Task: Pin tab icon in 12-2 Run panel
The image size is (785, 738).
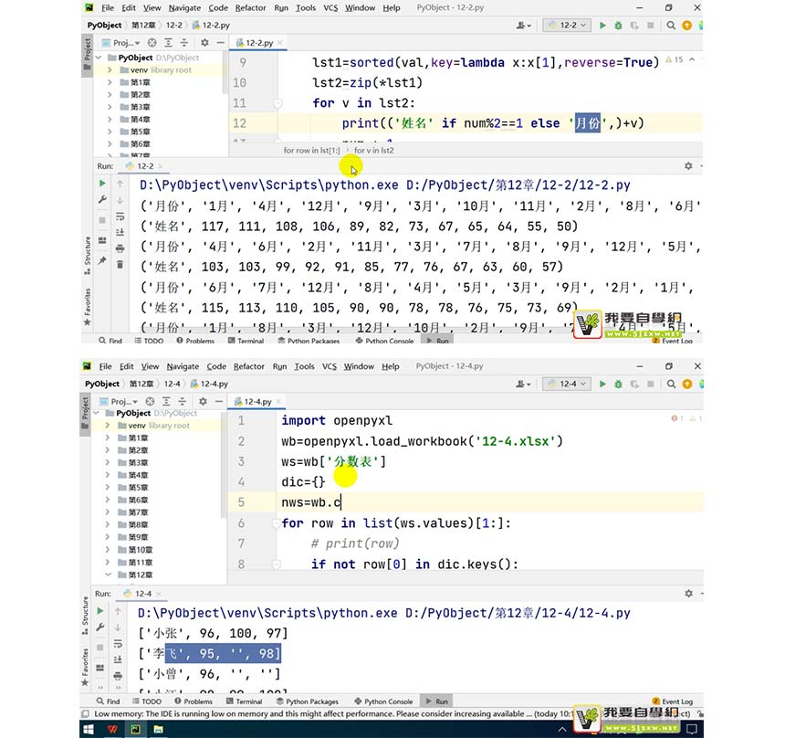Action: coord(102,260)
